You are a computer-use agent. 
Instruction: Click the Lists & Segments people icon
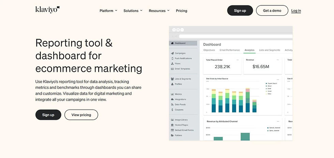(x=172, y=79)
